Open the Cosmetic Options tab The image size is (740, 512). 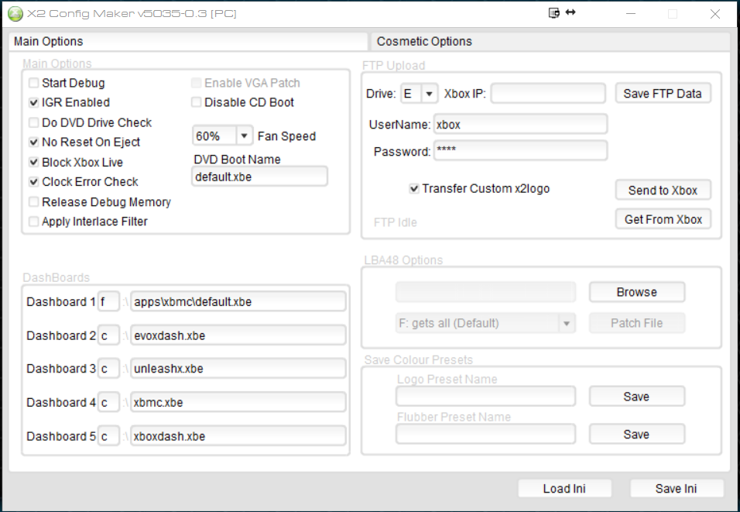click(x=551, y=42)
